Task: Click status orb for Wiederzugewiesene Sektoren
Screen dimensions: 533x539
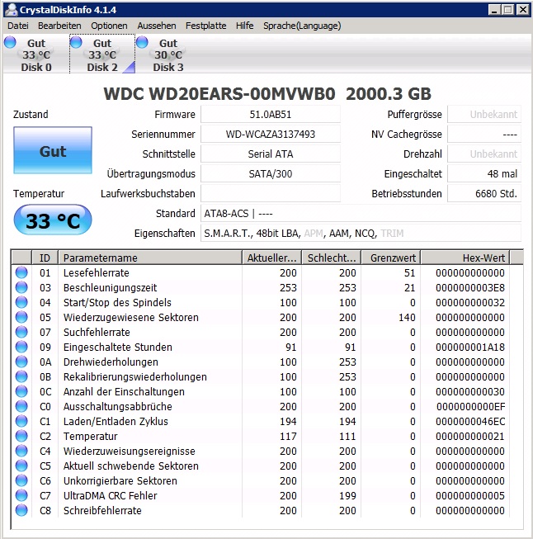Action: click(x=21, y=317)
